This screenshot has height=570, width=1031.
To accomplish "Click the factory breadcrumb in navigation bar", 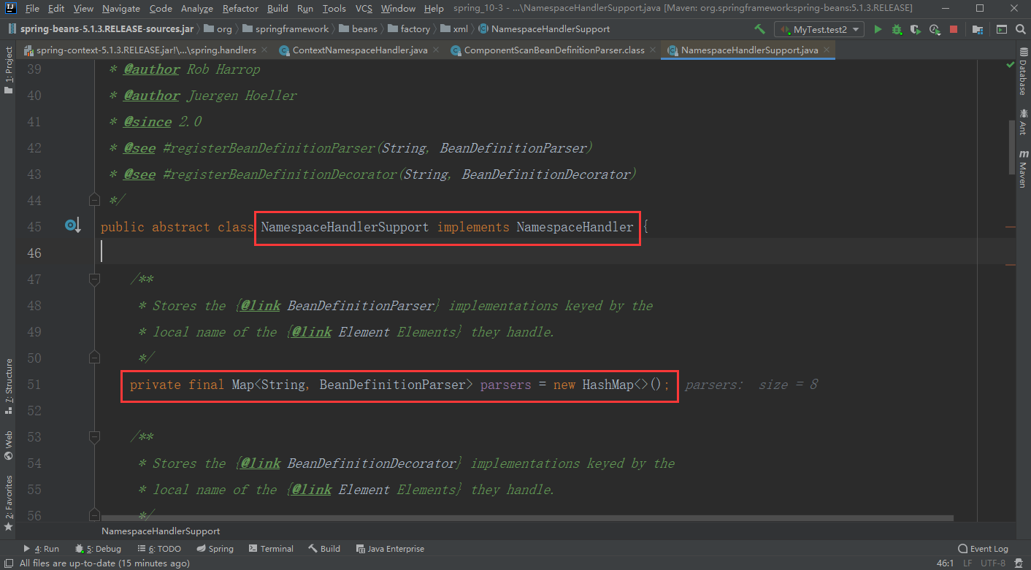I will (408, 29).
